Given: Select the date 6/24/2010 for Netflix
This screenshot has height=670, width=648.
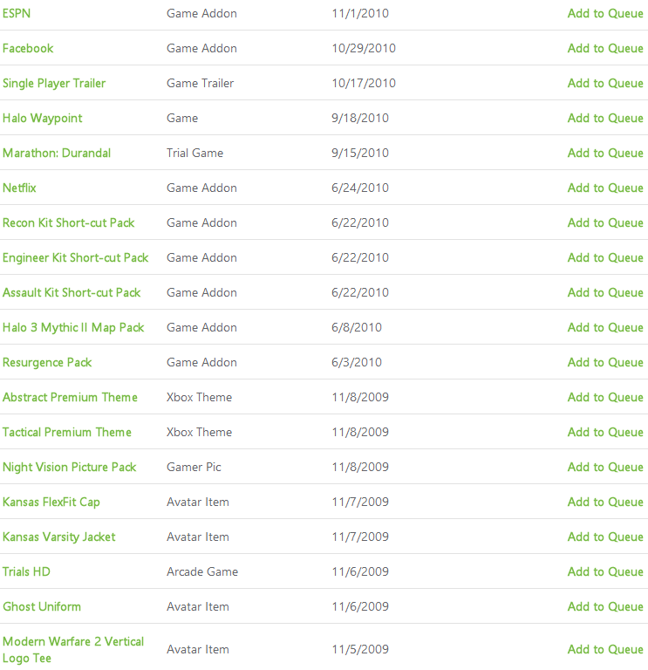Looking at the screenshot, I should (360, 188).
